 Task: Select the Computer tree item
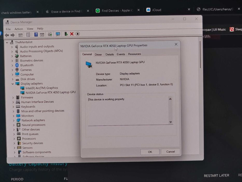(27, 74)
